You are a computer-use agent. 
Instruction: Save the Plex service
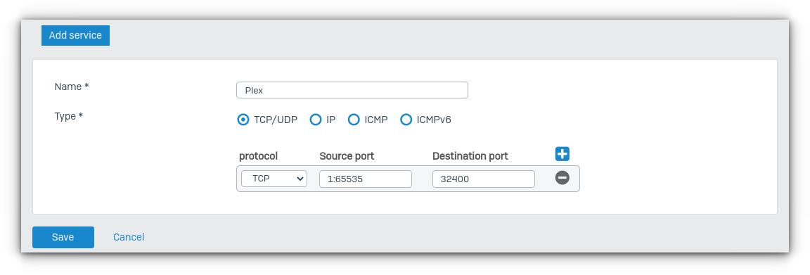tap(63, 237)
